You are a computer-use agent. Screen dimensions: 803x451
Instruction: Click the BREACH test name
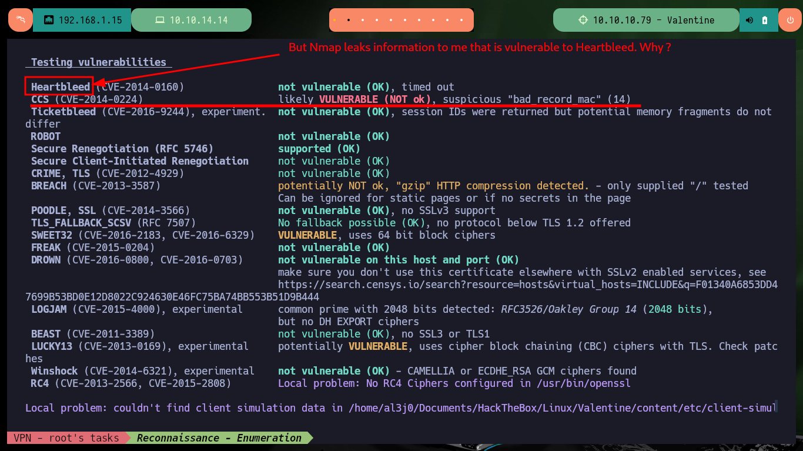49,186
